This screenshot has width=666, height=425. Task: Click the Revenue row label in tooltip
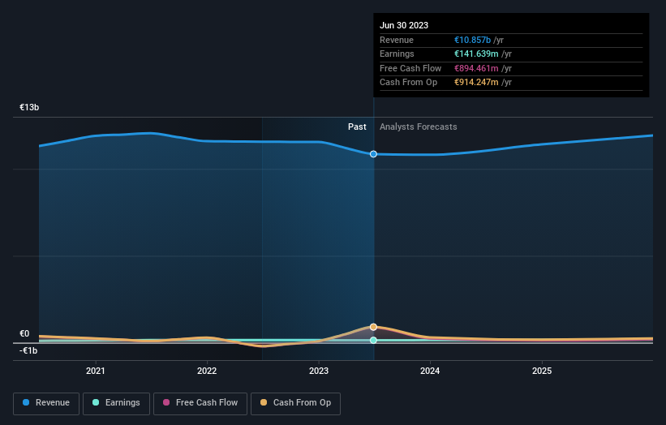coord(397,40)
